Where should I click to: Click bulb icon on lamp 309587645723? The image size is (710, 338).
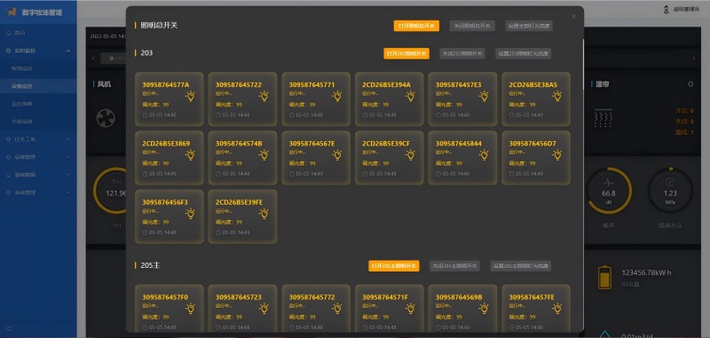(x=264, y=309)
